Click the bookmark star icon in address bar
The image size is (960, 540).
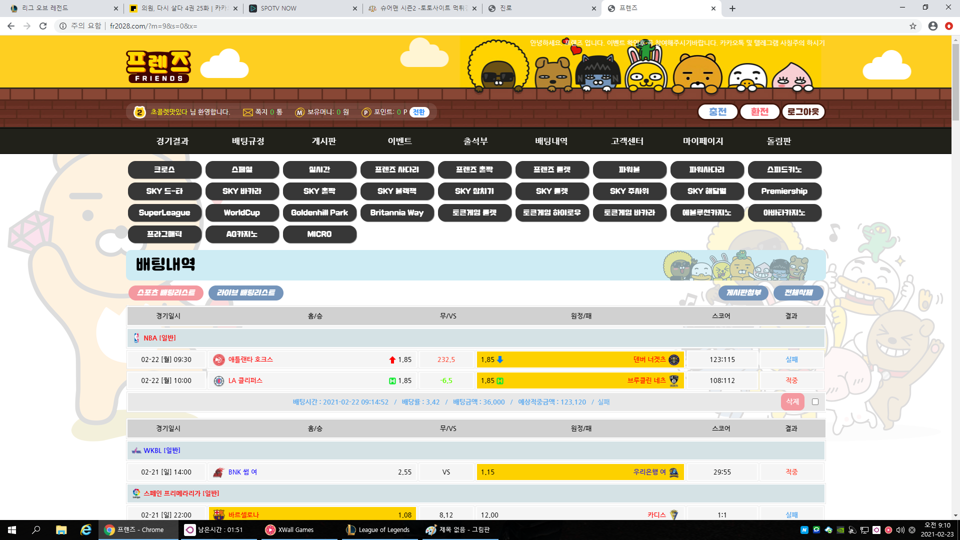coord(913,26)
